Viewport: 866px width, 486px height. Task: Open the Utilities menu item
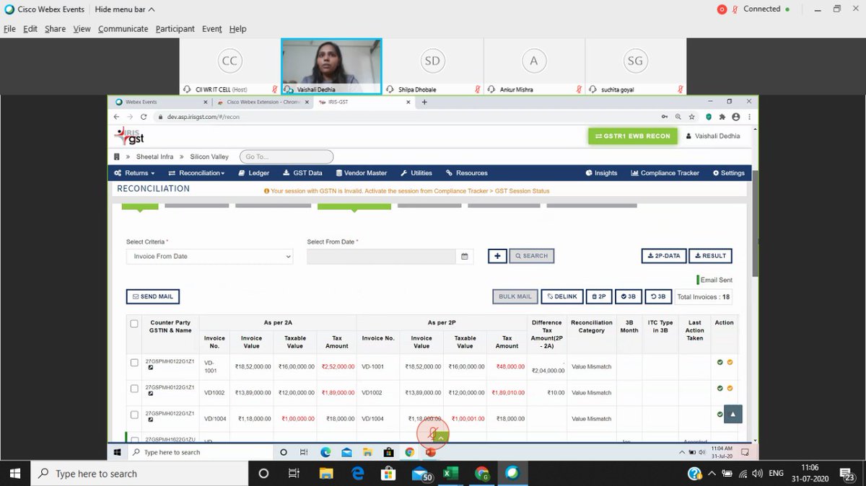click(x=416, y=173)
